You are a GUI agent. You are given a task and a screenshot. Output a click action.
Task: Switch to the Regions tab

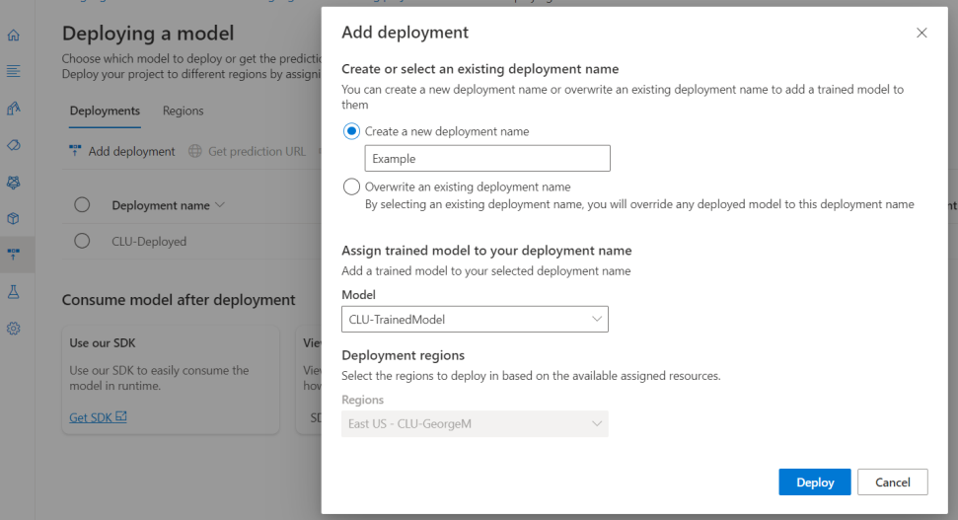click(x=183, y=111)
